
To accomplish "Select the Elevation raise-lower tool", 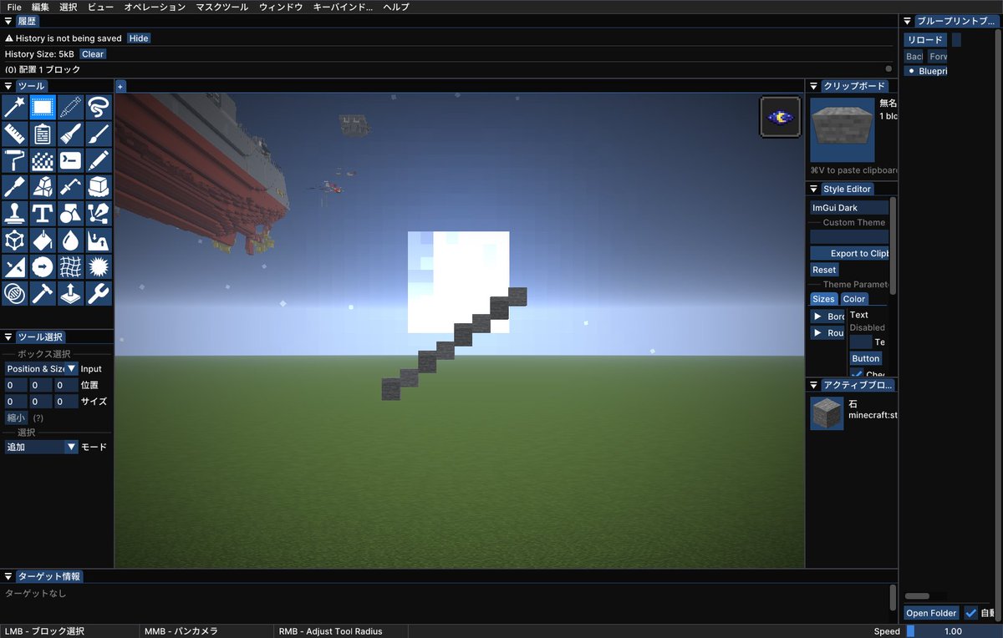I will 98,241.
